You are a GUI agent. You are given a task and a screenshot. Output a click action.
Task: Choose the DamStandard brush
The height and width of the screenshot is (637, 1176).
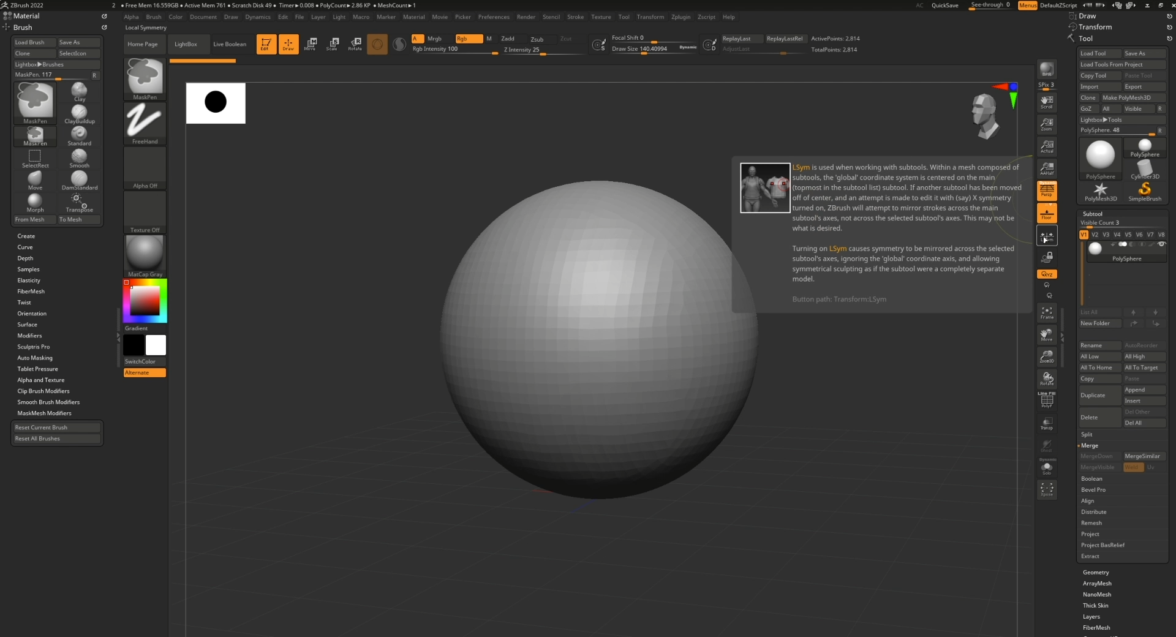(x=80, y=181)
